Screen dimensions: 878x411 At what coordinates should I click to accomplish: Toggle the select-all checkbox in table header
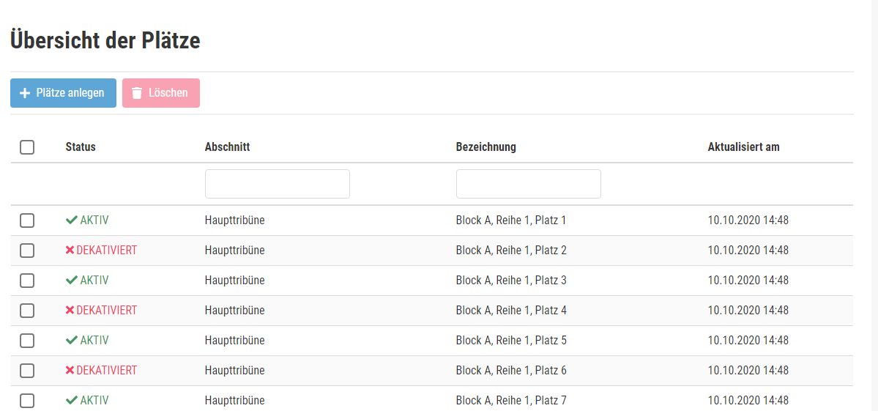tap(27, 147)
